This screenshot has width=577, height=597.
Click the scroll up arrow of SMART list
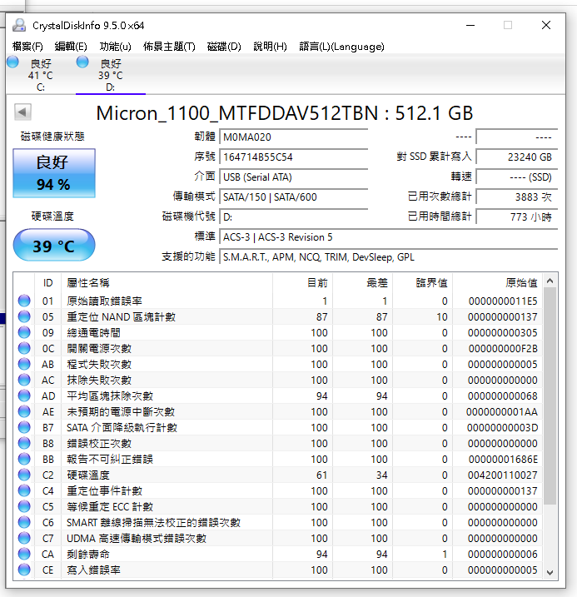(x=550, y=281)
